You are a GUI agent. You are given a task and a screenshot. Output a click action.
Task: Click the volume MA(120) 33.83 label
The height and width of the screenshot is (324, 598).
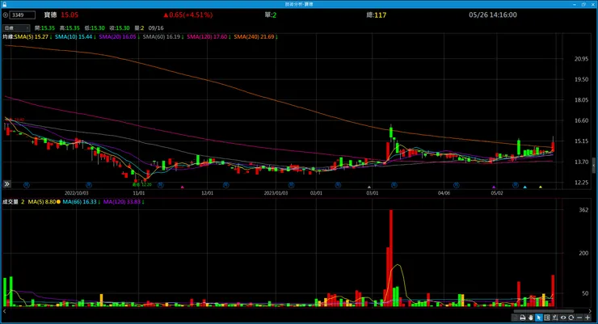[x=124, y=202]
